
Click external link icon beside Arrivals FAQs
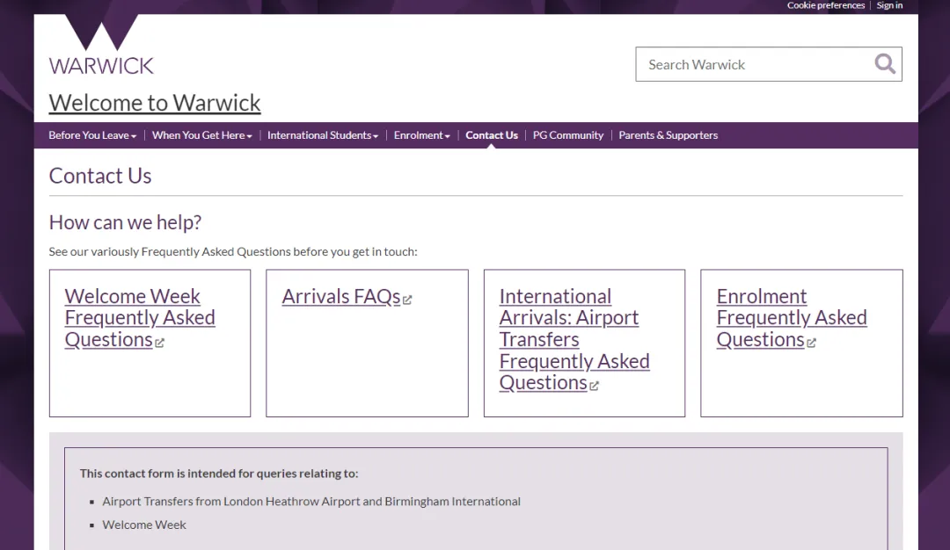pos(407,300)
